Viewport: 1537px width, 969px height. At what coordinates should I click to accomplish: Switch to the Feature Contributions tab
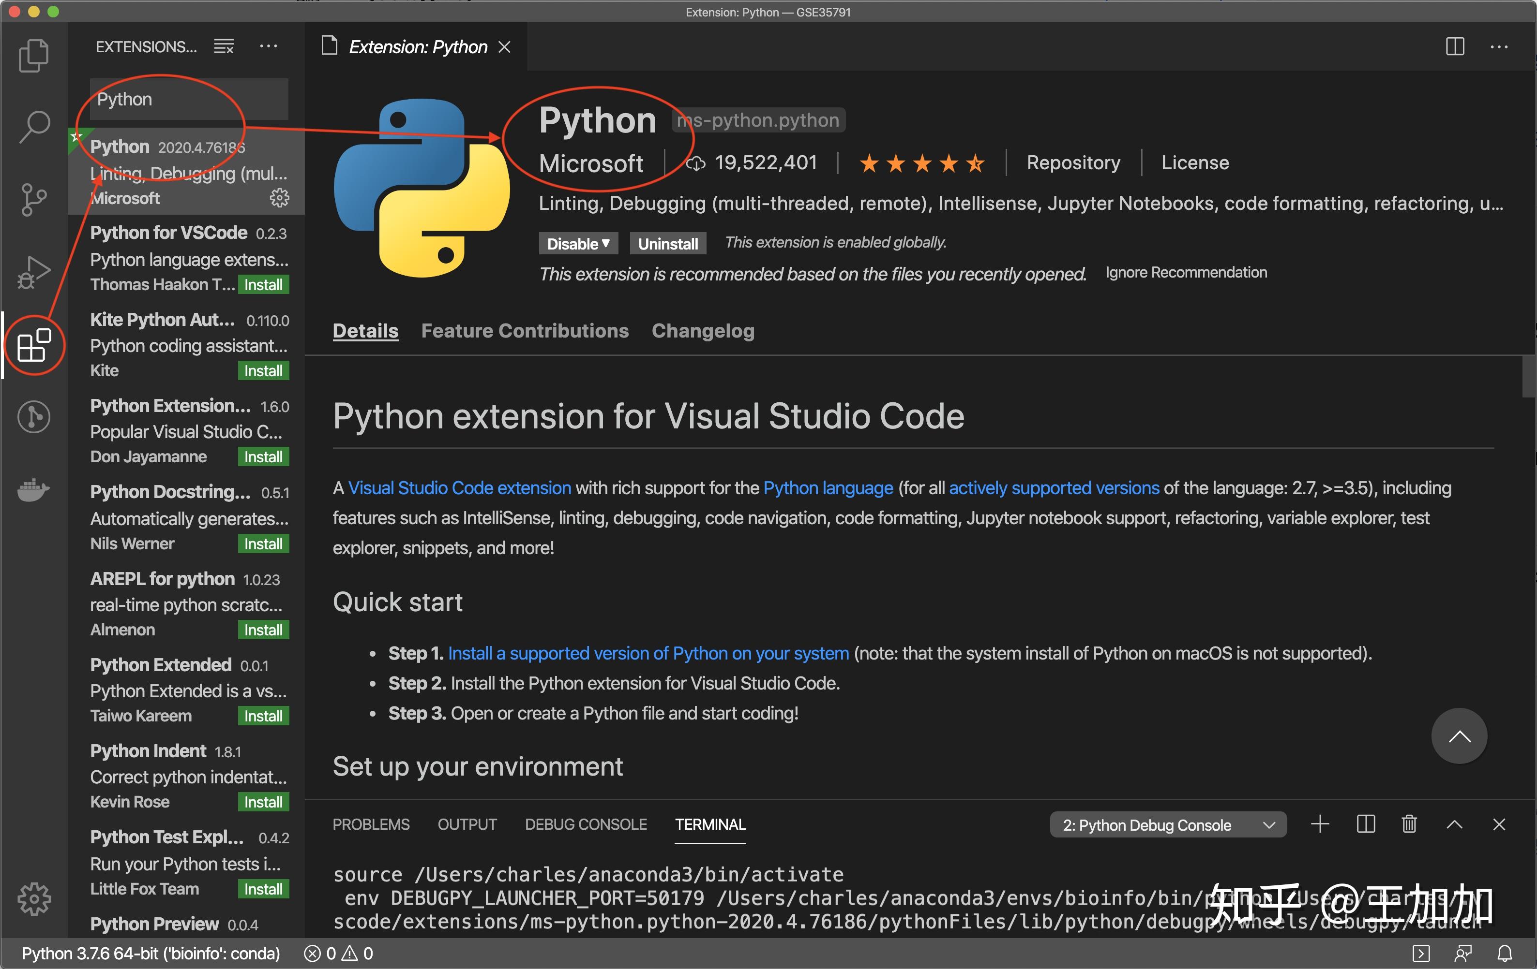(524, 330)
